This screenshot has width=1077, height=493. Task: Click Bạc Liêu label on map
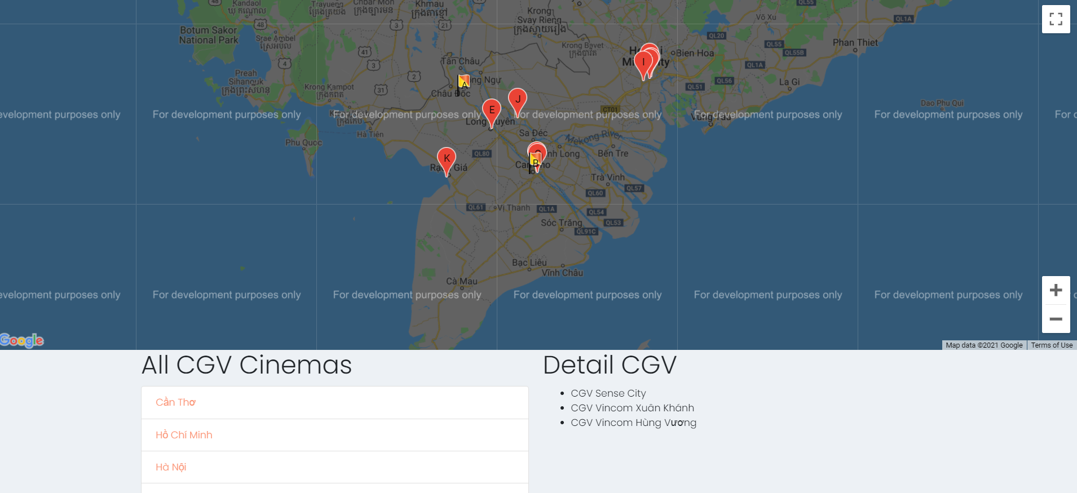click(x=529, y=263)
